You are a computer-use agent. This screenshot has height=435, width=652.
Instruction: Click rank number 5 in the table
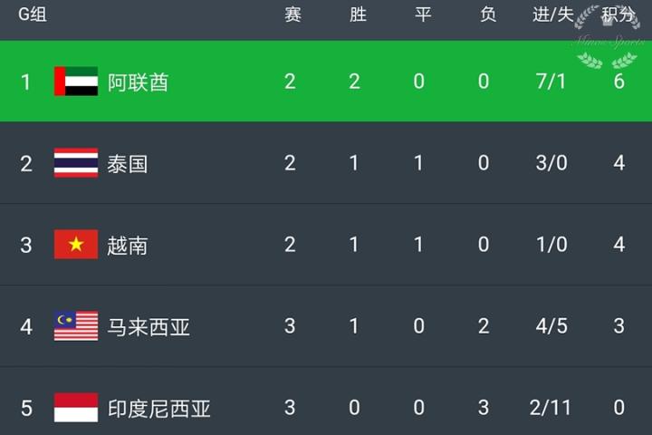(x=26, y=409)
